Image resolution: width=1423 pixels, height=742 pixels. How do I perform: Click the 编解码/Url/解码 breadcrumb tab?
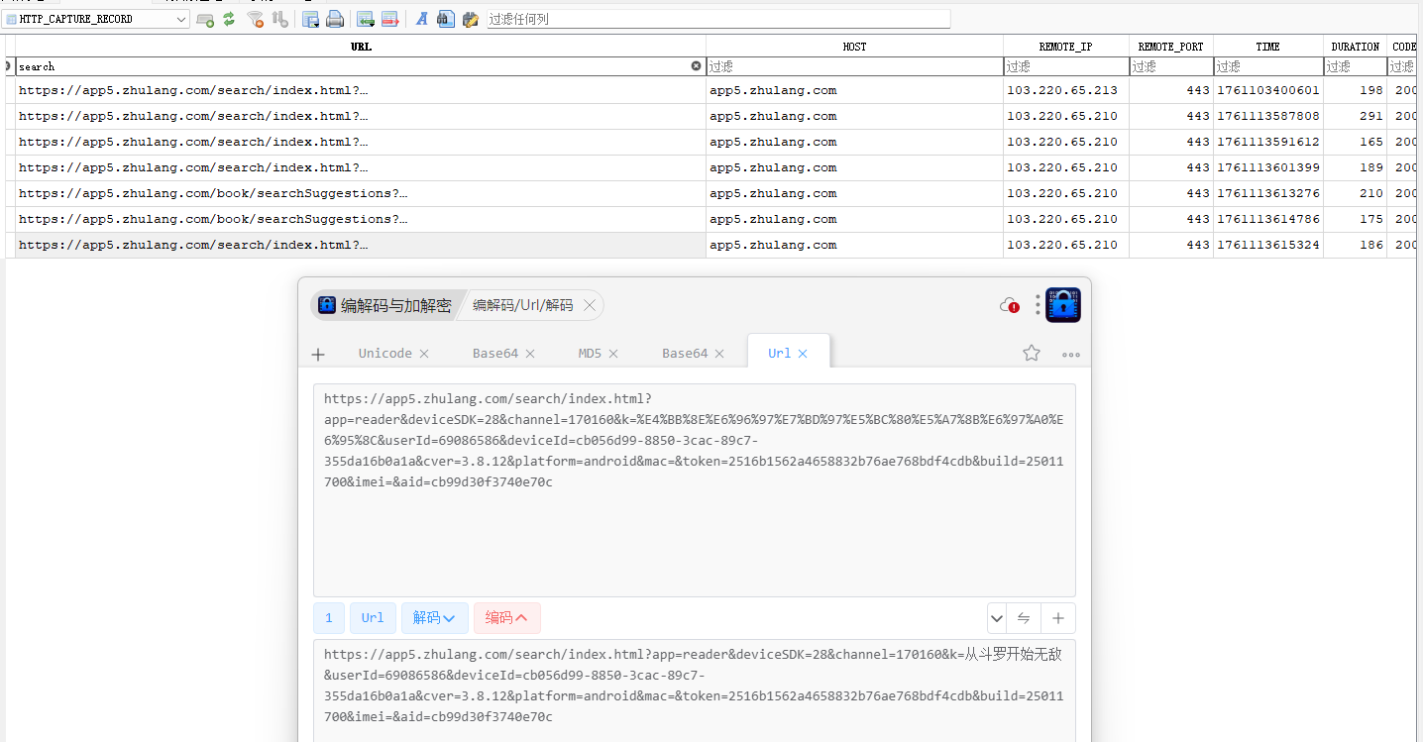[x=522, y=305]
